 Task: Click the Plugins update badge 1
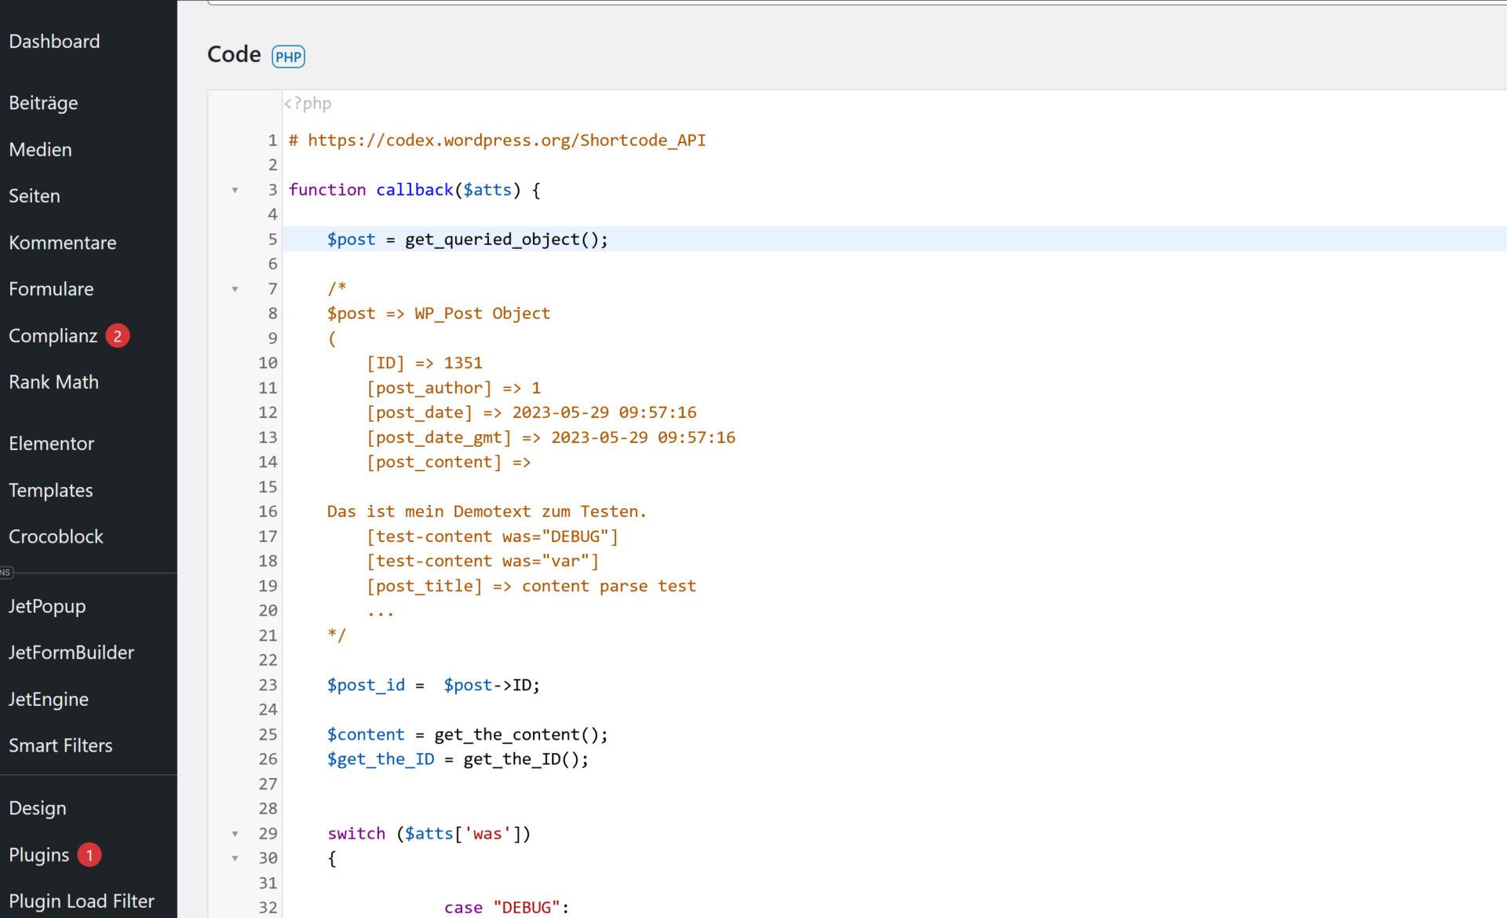point(89,854)
